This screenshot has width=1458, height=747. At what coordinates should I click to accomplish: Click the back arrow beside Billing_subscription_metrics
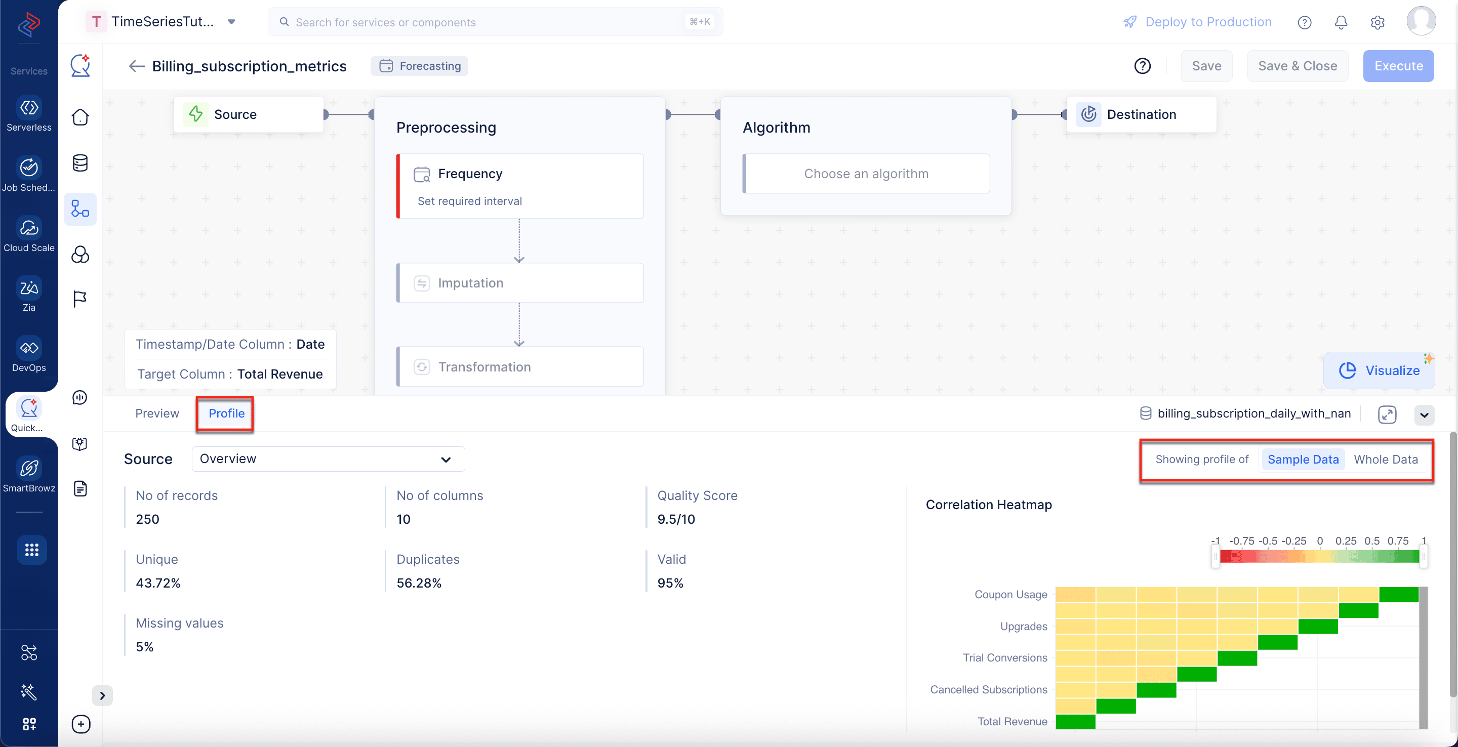pos(136,66)
